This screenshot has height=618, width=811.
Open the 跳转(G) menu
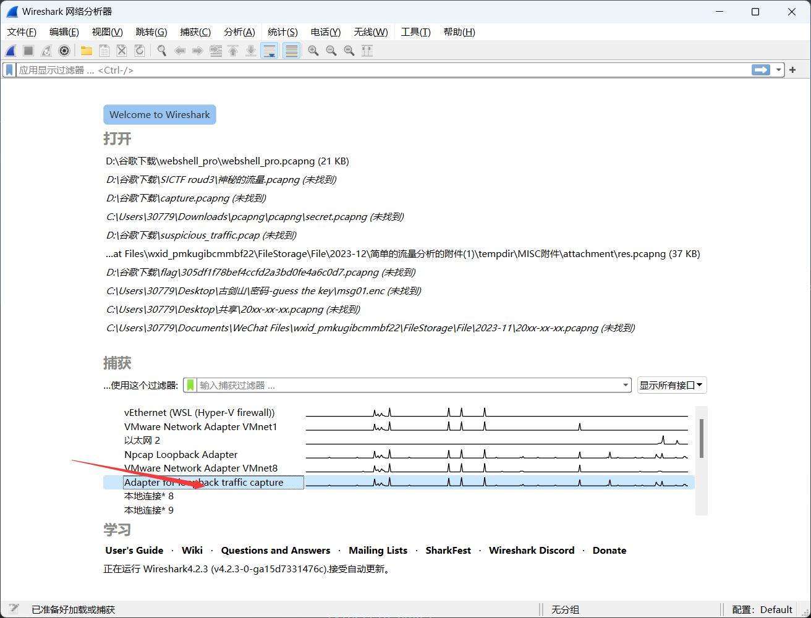[151, 32]
